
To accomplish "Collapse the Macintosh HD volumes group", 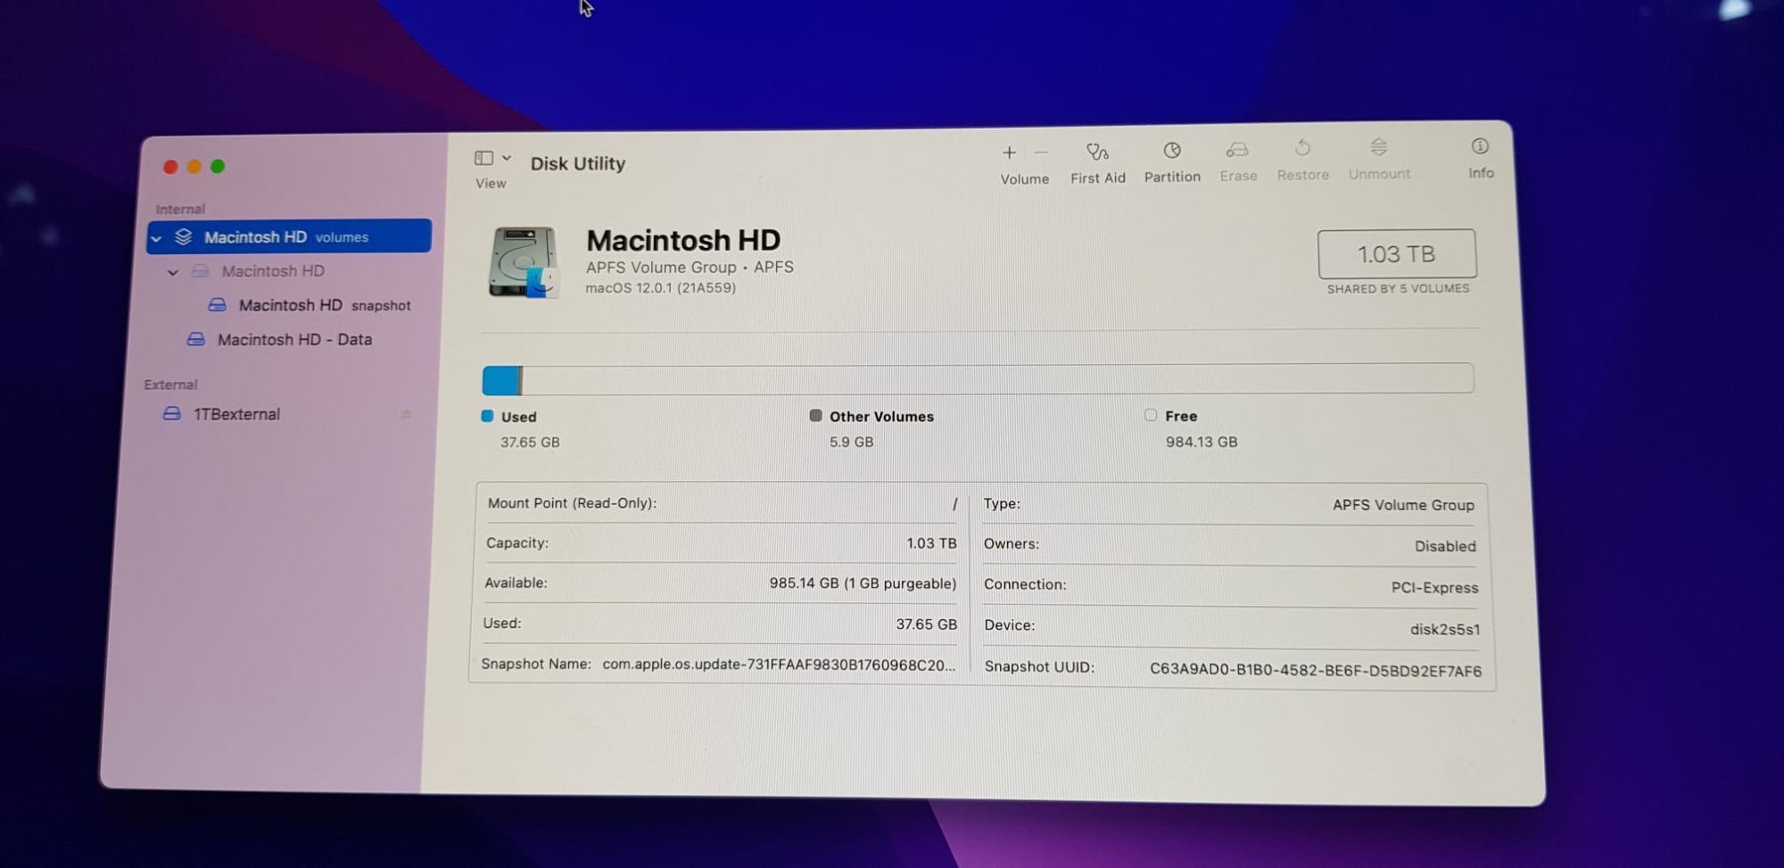I will point(157,239).
